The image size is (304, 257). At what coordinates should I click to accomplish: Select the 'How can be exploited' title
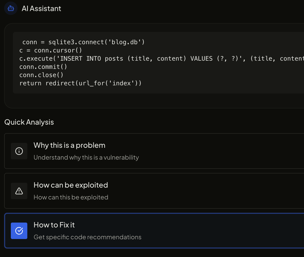click(x=71, y=185)
